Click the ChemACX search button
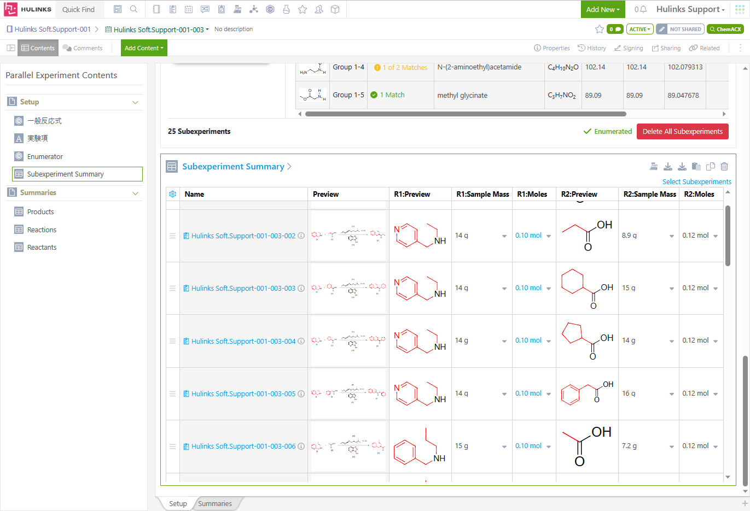 725,29
